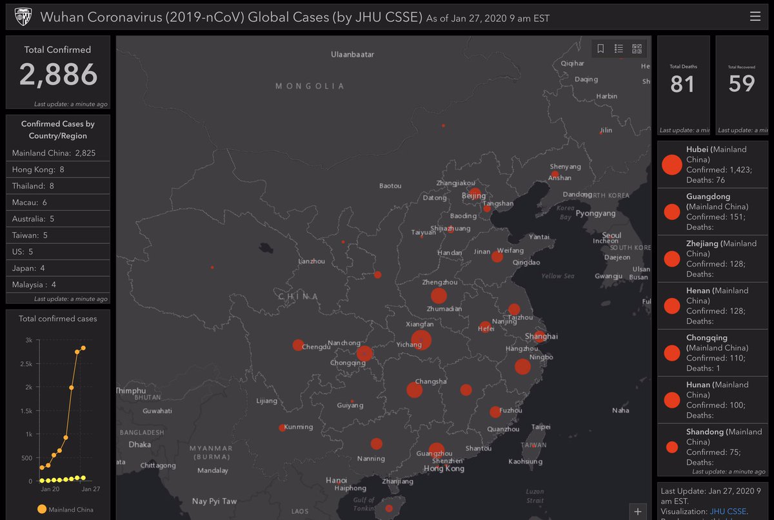This screenshot has height=520, width=774.
Task: Open the Bookmarks tool on the map
Action: point(600,48)
